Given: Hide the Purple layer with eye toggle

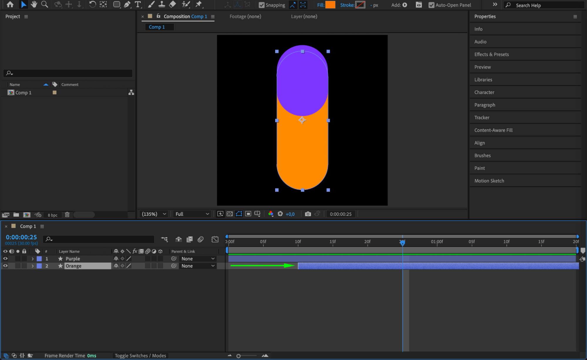Looking at the screenshot, I should point(5,259).
